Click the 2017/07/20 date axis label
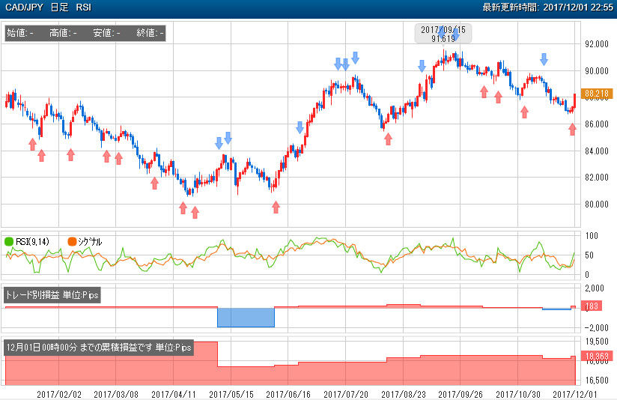This screenshot has width=617, height=400. [x=346, y=394]
